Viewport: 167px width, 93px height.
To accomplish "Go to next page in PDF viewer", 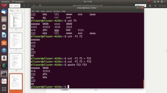I will (28, 6).
